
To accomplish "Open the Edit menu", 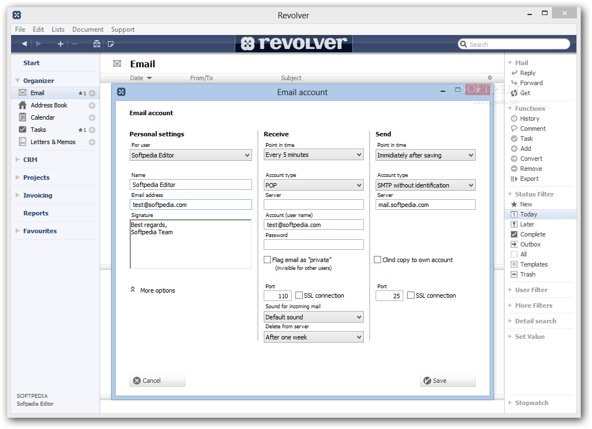I will pyautogui.click(x=38, y=29).
